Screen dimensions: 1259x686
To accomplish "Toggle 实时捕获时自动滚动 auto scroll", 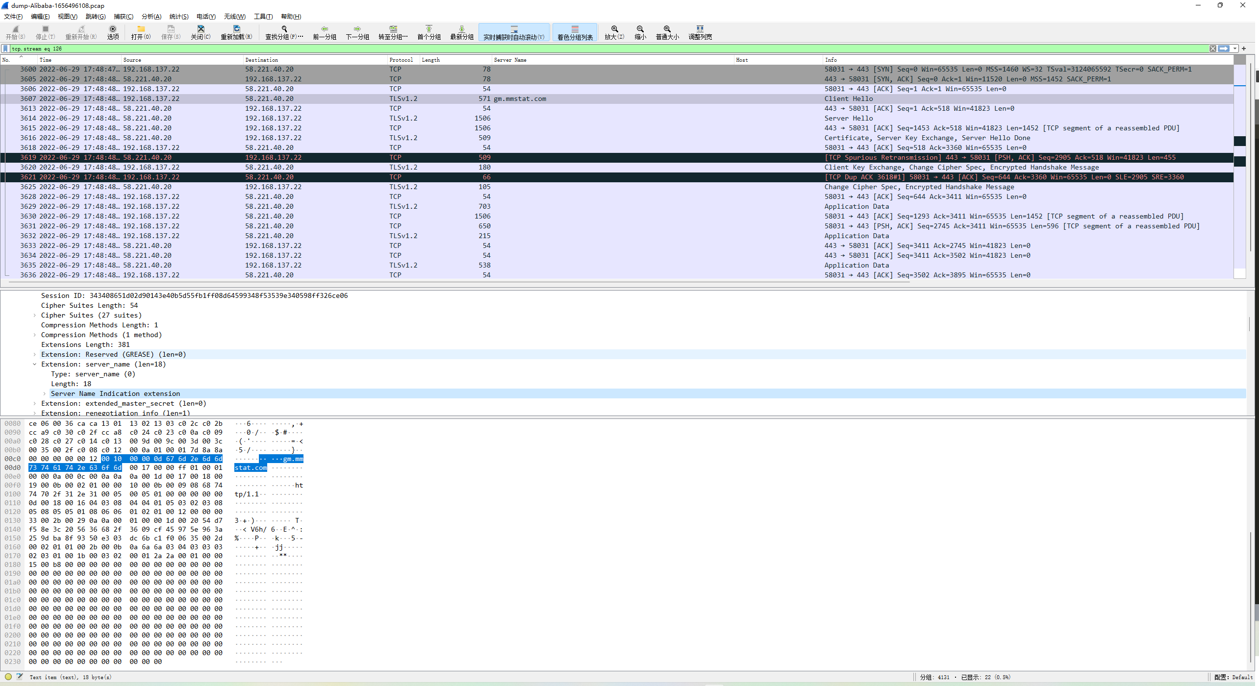I will (x=514, y=32).
